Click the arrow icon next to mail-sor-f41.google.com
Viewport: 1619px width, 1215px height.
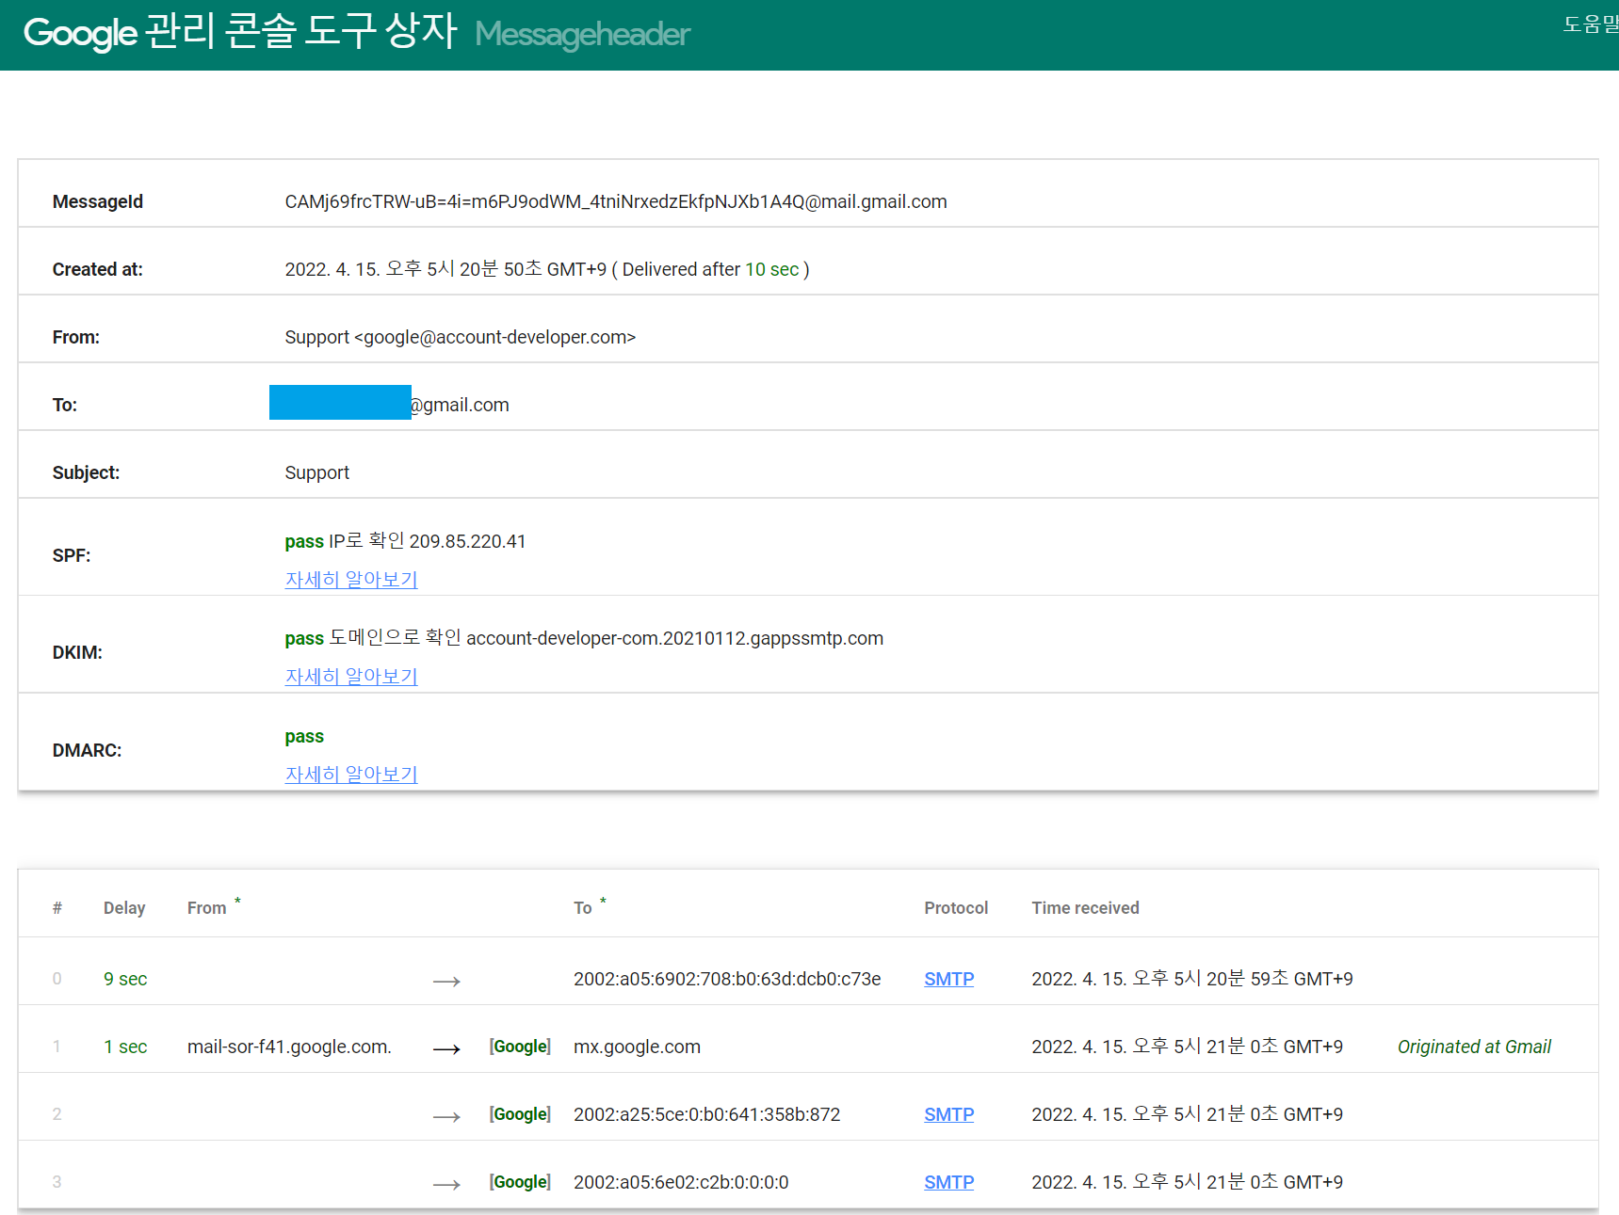coord(446,1048)
